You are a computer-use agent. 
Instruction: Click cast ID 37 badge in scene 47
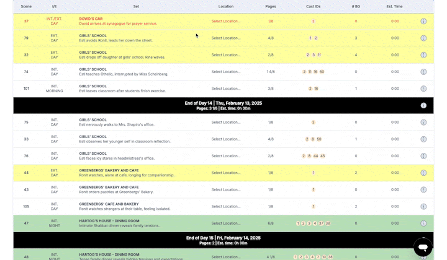click(x=321, y=223)
